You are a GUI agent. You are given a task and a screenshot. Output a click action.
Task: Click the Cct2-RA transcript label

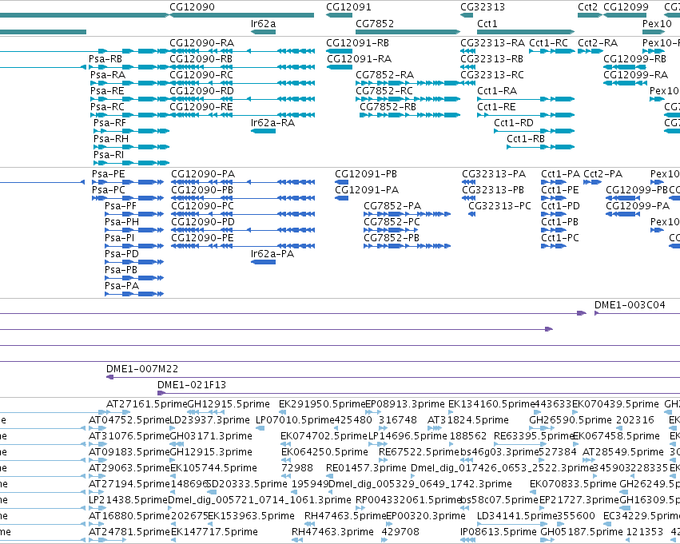click(598, 43)
